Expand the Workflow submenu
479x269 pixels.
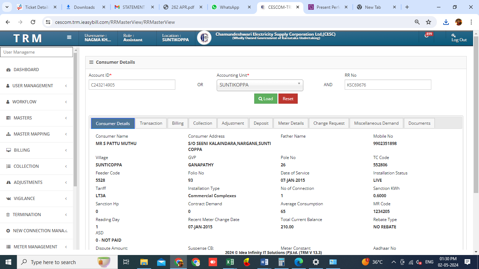tap(66, 102)
